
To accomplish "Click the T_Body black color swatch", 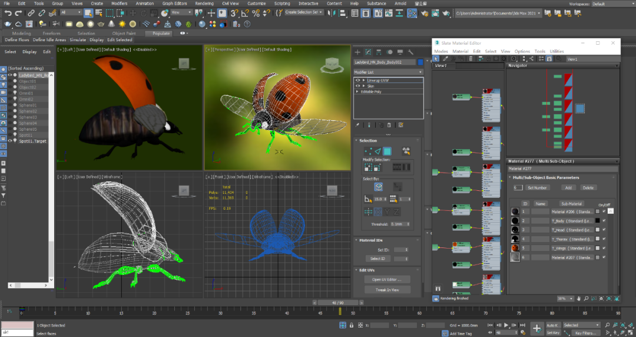I will (x=597, y=220).
